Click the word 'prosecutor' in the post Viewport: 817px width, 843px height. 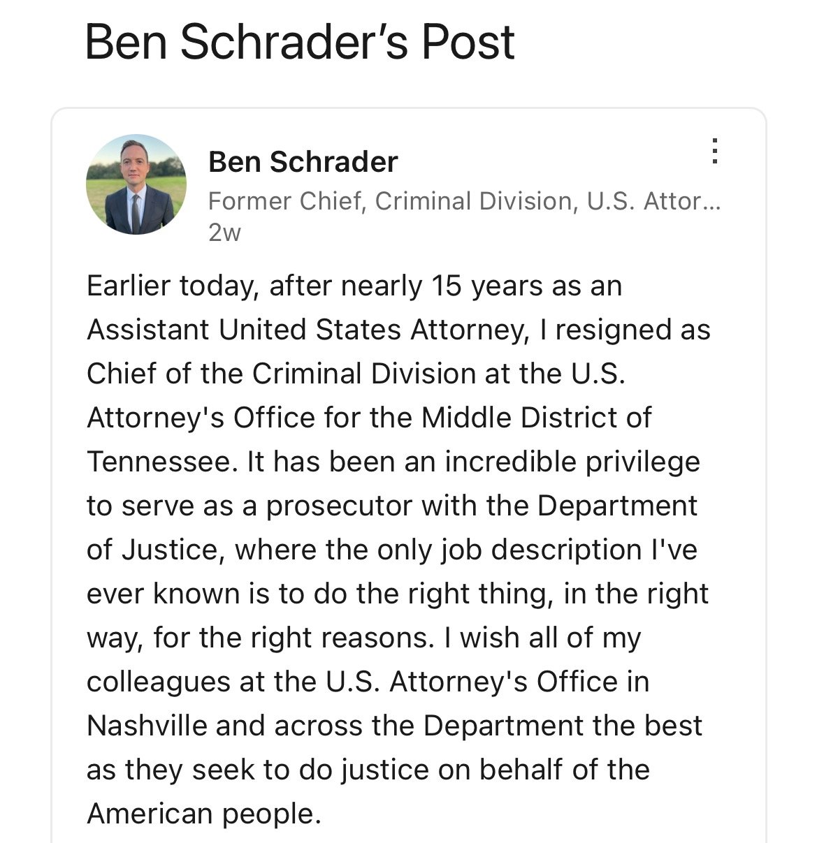(x=337, y=506)
